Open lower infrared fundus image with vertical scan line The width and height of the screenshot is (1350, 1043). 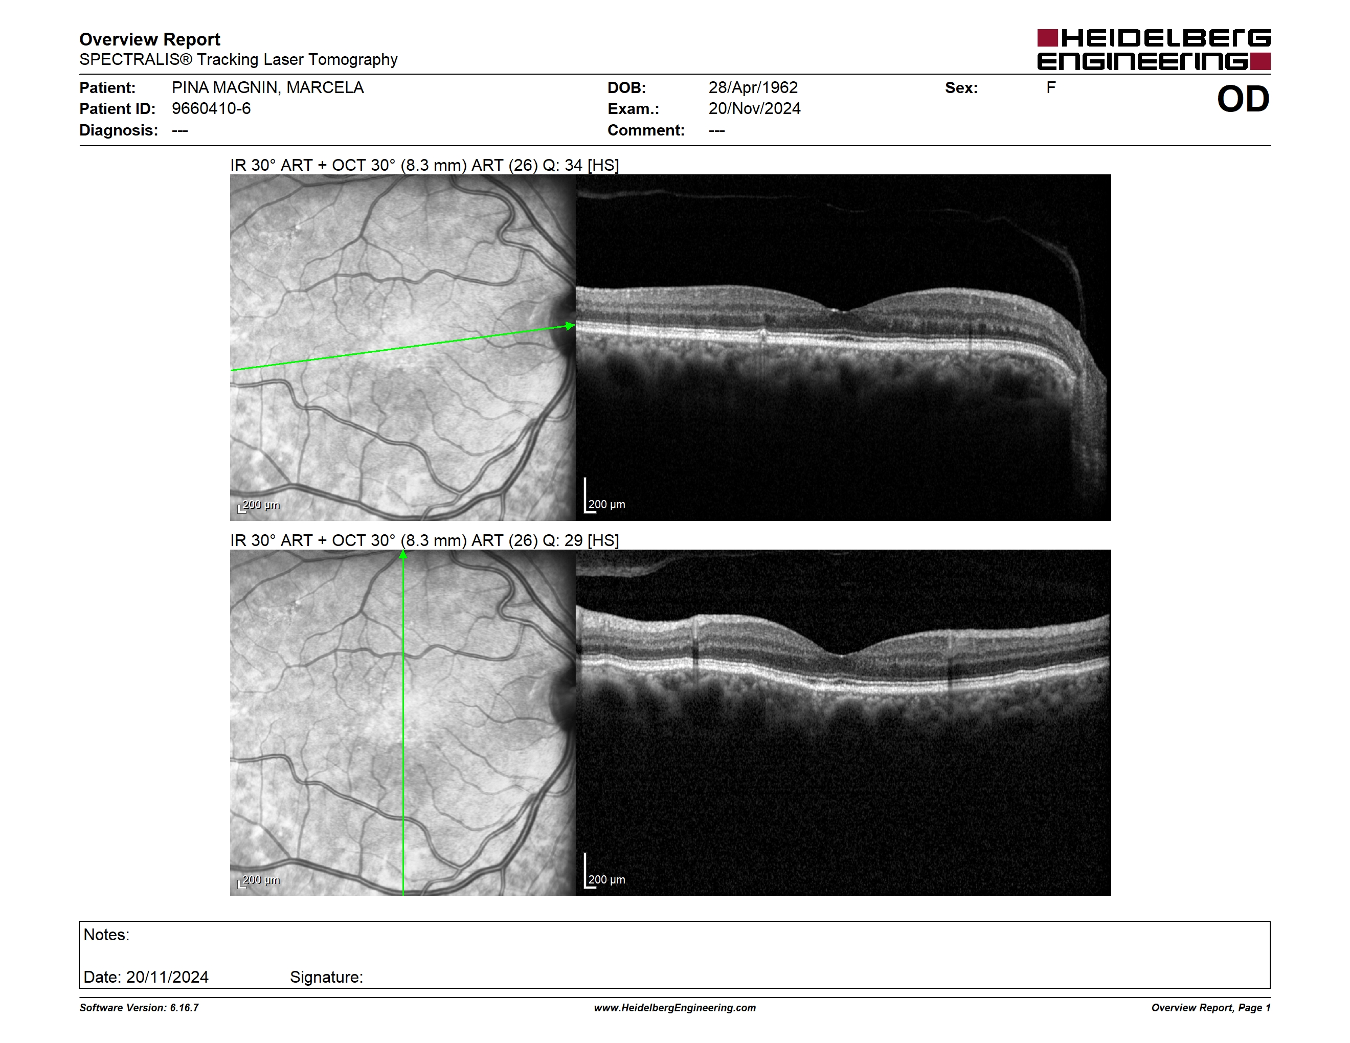point(403,722)
